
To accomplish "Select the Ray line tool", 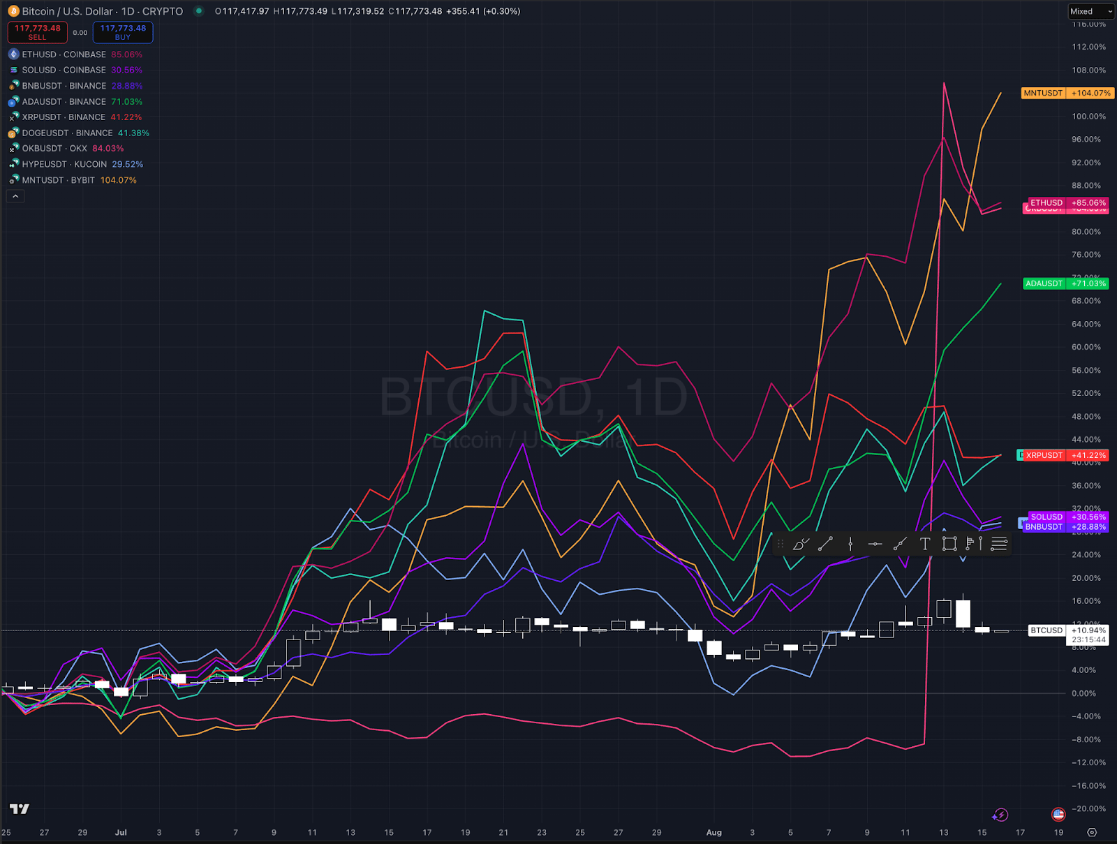I will [900, 544].
